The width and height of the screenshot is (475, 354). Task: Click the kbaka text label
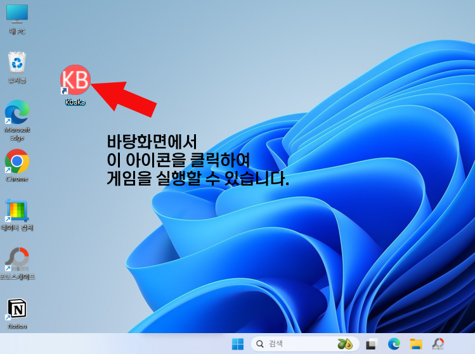point(75,102)
